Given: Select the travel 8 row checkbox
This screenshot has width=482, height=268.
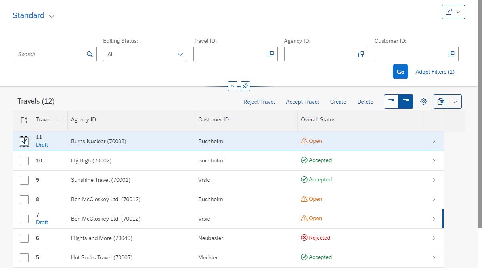Looking at the screenshot, I should click(x=24, y=199).
